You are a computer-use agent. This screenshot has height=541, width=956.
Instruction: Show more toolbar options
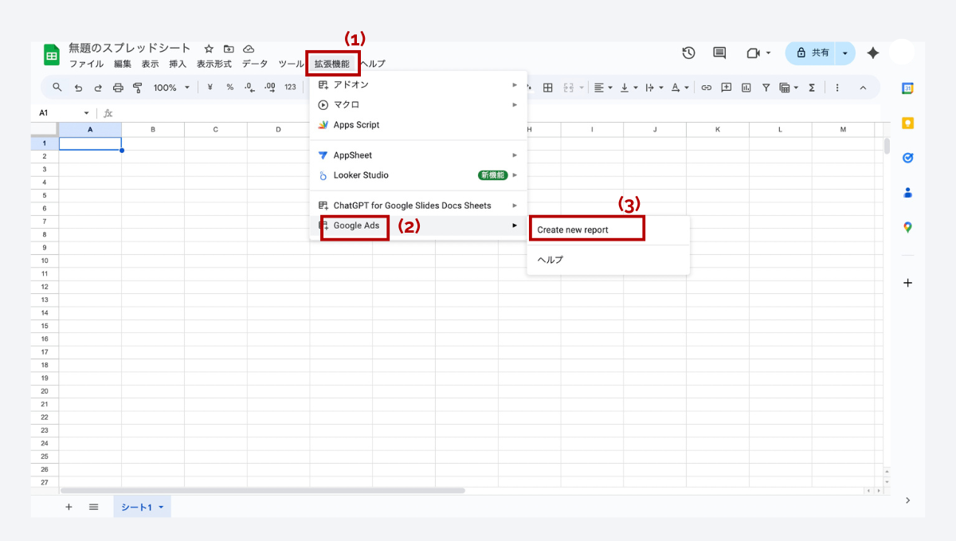[837, 88]
